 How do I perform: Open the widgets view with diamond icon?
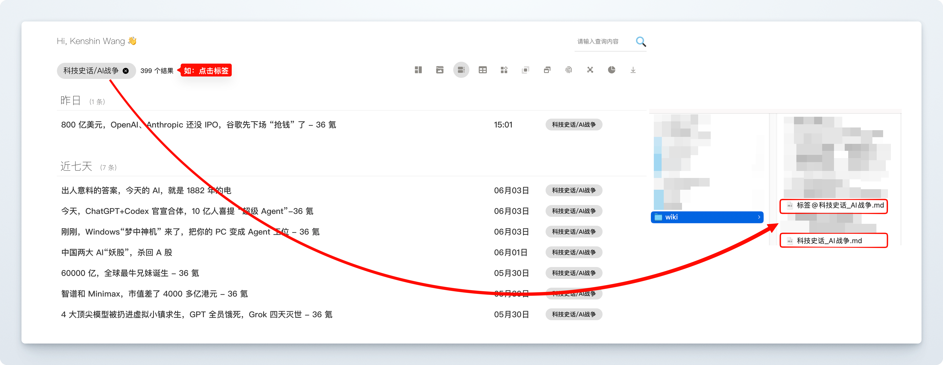click(504, 70)
